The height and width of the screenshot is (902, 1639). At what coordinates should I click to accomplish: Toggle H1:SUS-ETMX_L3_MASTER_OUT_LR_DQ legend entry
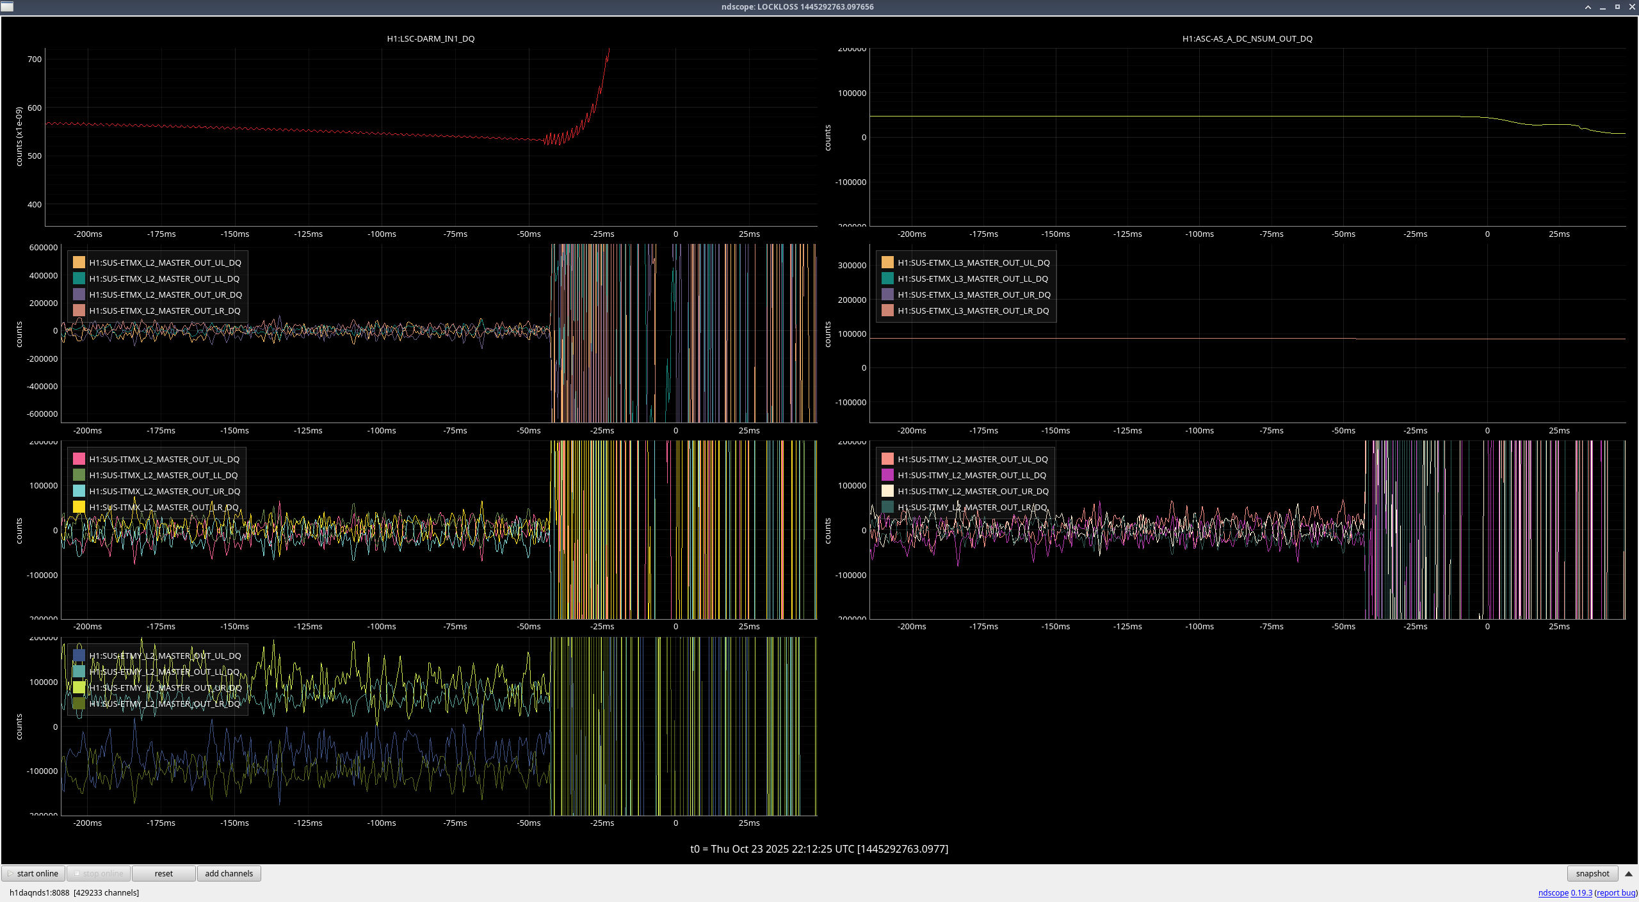(973, 310)
